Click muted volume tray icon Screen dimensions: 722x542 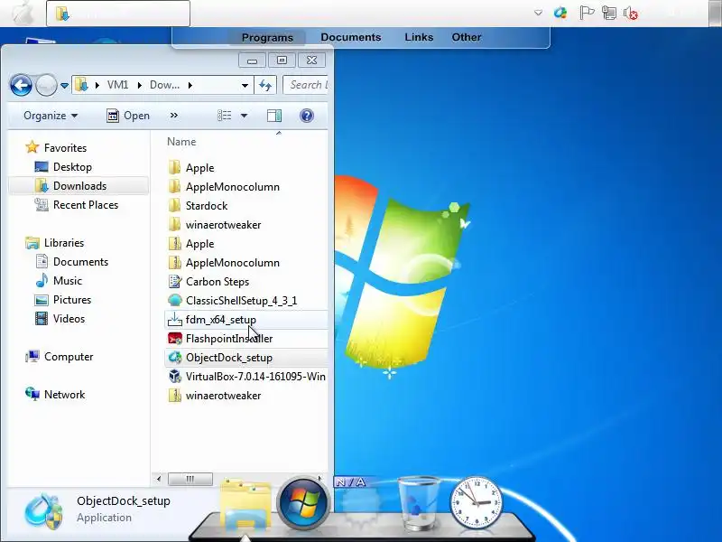point(630,13)
